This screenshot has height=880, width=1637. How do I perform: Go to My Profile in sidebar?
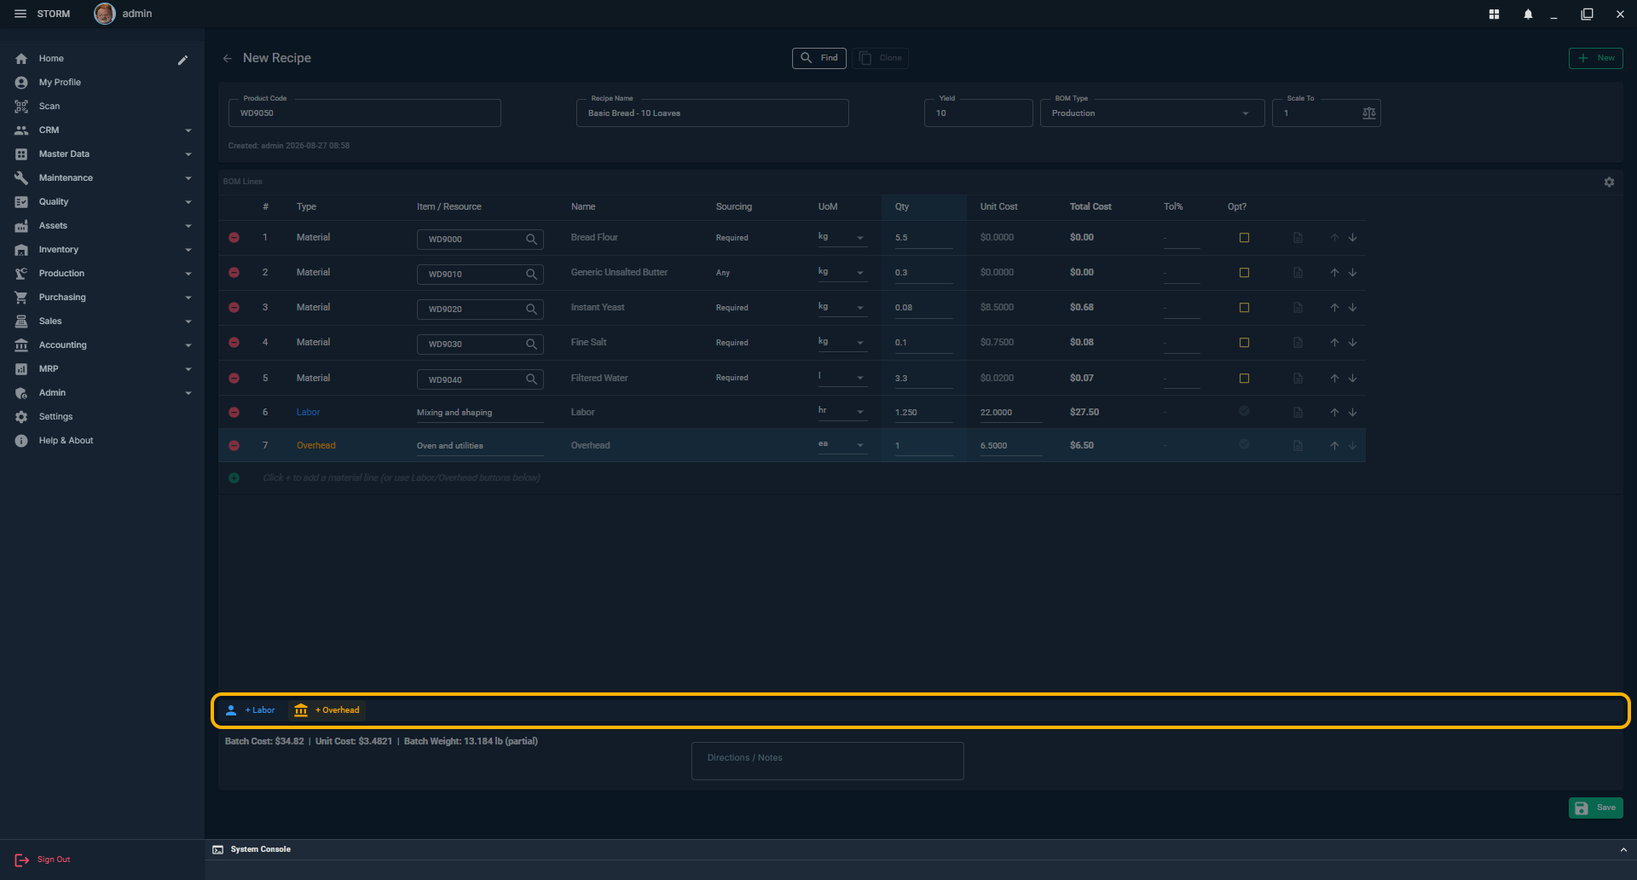[x=102, y=83]
